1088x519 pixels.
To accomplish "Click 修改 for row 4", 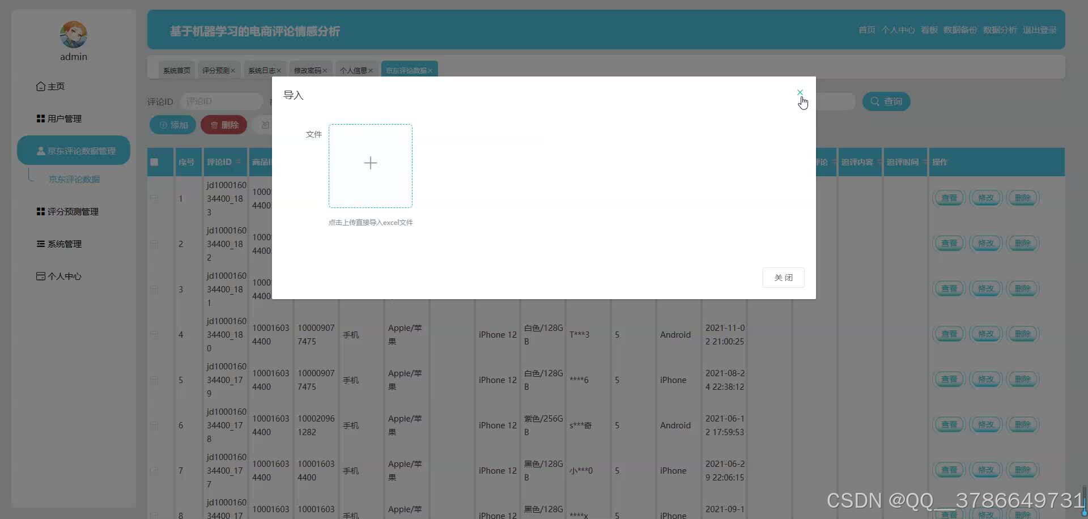I will pyautogui.click(x=986, y=334).
